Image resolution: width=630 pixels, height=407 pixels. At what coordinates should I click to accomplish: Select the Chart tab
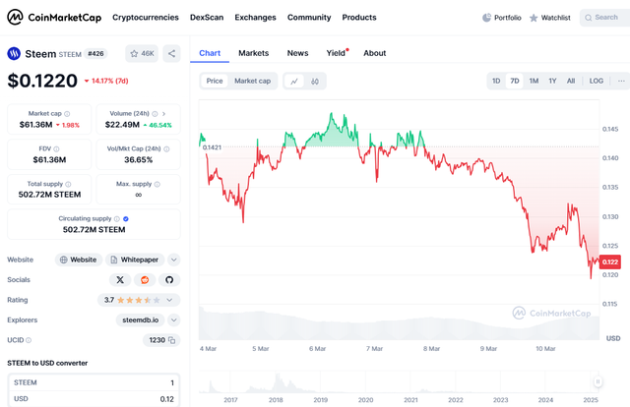210,53
